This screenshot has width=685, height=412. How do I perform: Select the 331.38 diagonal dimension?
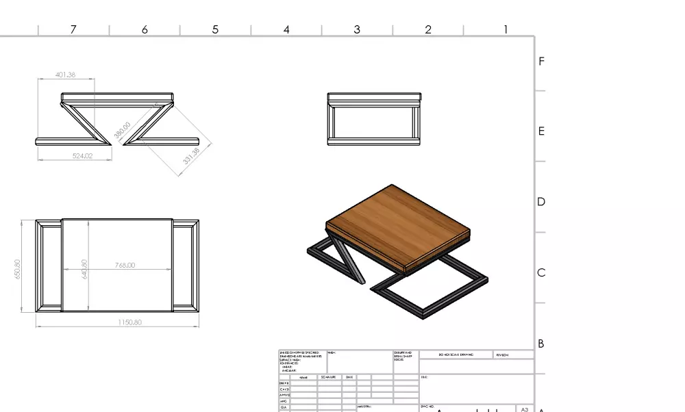[x=191, y=156]
